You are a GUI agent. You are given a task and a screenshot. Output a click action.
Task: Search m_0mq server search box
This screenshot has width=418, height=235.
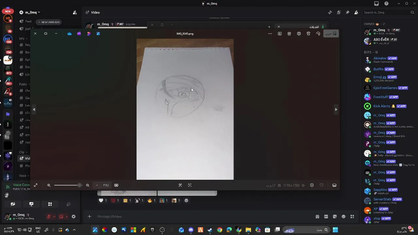click(x=389, y=12)
